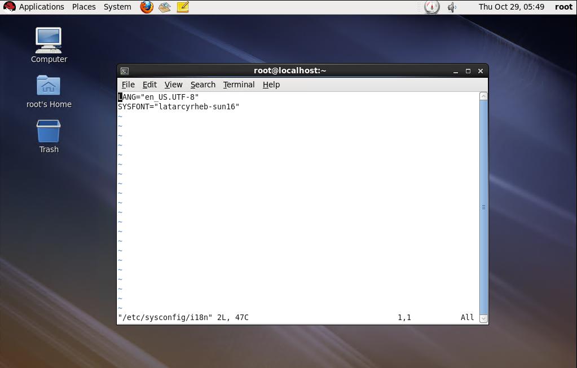Open the sticky note launcher icon
The image size is (577, 368).
coord(183,7)
